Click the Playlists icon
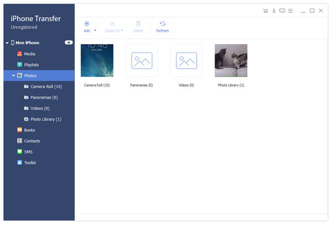 coord(19,64)
